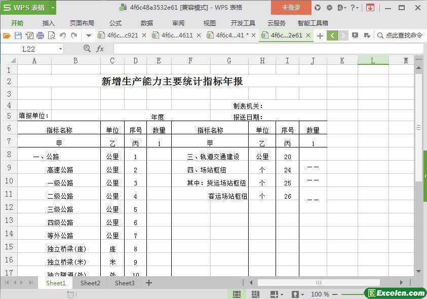This screenshot has width=427, height=299.
Task: Select all cells via corner triangle
Action: click(x=13, y=60)
